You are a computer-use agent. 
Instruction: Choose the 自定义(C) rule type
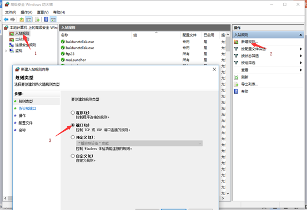73,156
